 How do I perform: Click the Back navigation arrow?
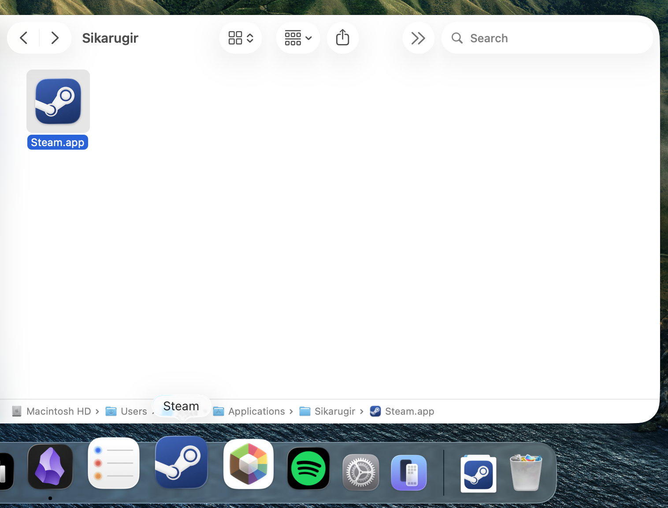(23, 38)
